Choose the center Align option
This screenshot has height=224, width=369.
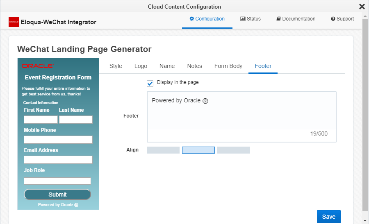pyautogui.click(x=198, y=150)
